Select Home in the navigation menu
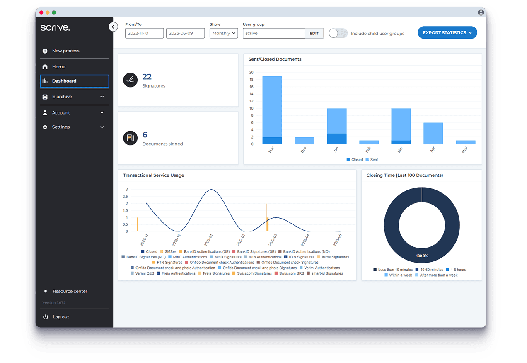This screenshot has height=363, width=527. pyautogui.click(x=59, y=66)
